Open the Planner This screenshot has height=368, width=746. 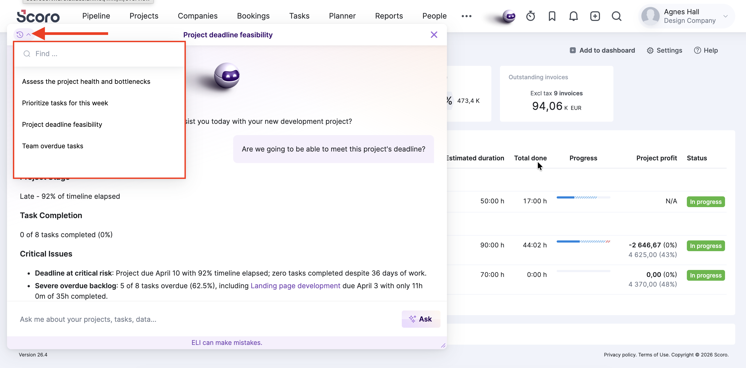pos(342,16)
